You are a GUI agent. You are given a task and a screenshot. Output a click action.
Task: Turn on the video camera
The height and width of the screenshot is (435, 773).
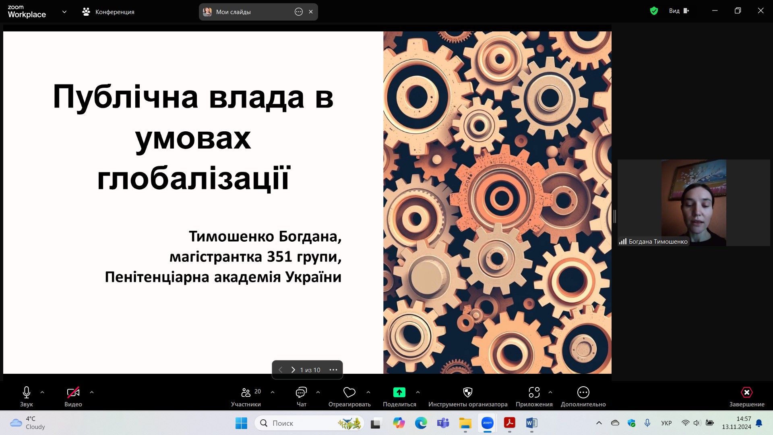coord(73,392)
